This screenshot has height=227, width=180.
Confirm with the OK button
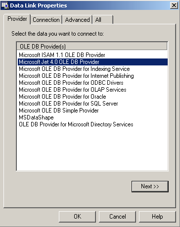(x=77, y=217)
